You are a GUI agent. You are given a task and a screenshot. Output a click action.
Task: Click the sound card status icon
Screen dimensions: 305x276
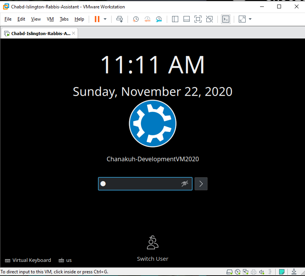262,272
